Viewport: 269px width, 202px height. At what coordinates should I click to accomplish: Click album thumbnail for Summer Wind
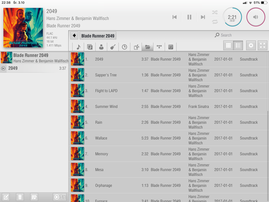(x=77, y=106)
